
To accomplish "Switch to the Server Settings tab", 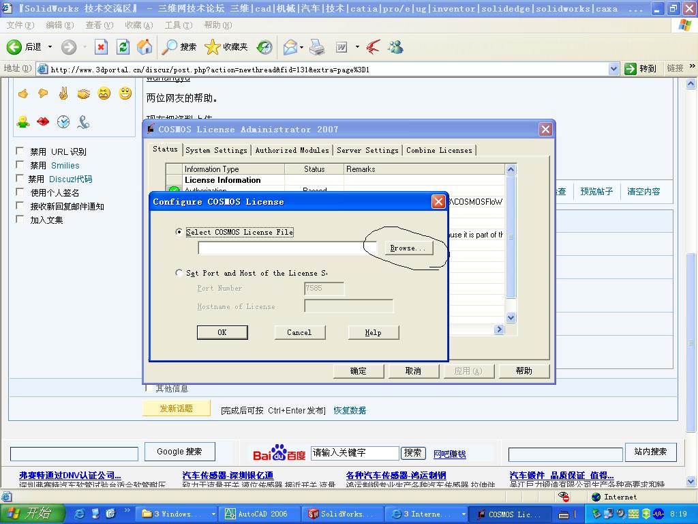I will click(x=367, y=151).
